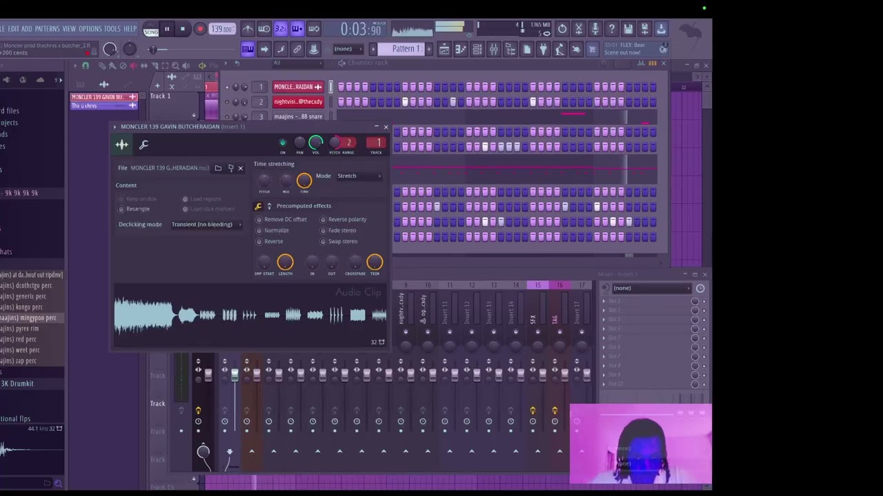
Task: Enable the Resample option
Action: [134, 209]
